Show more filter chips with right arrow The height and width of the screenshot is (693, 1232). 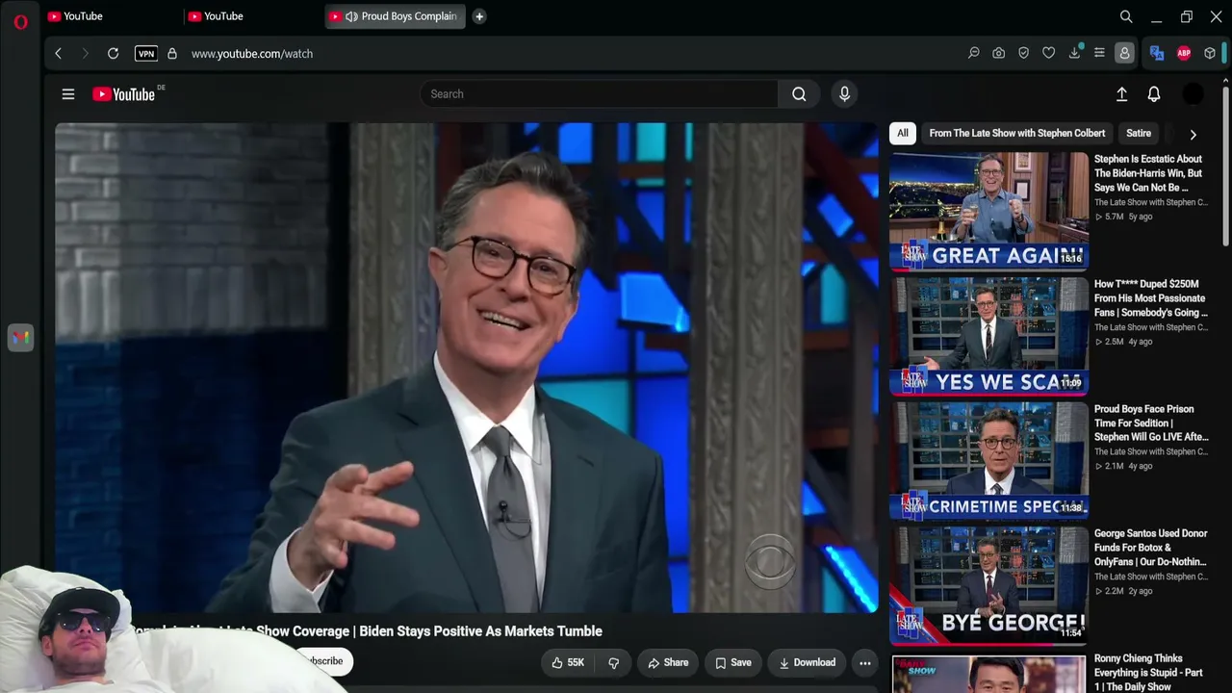(1193, 135)
